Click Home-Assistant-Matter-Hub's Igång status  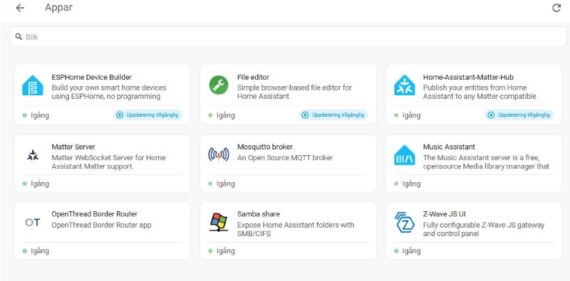[407, 115]
